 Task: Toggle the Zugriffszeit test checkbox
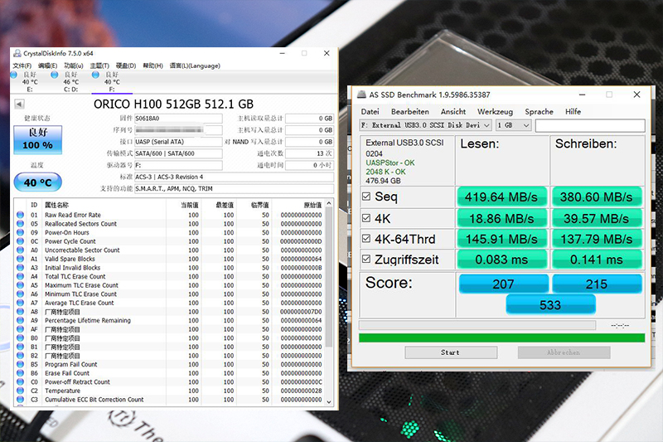366,259
